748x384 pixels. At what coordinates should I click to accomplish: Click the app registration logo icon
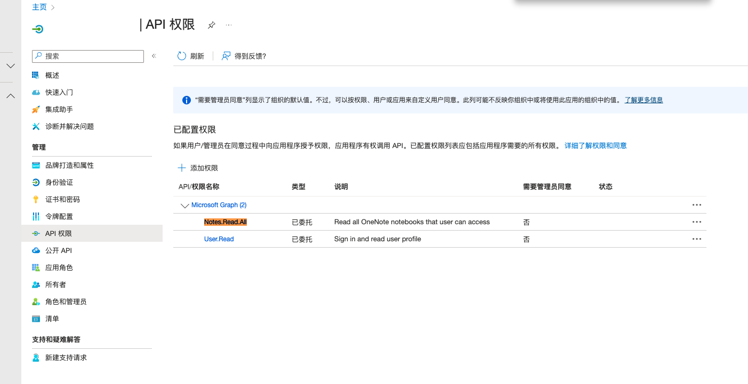[37, 29]
